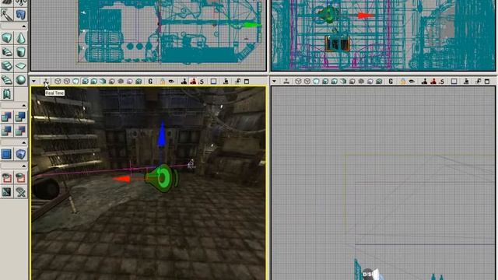Toggle Real Time in perspective viewport toolbar
498x280 pixels.
pos(46,82)
